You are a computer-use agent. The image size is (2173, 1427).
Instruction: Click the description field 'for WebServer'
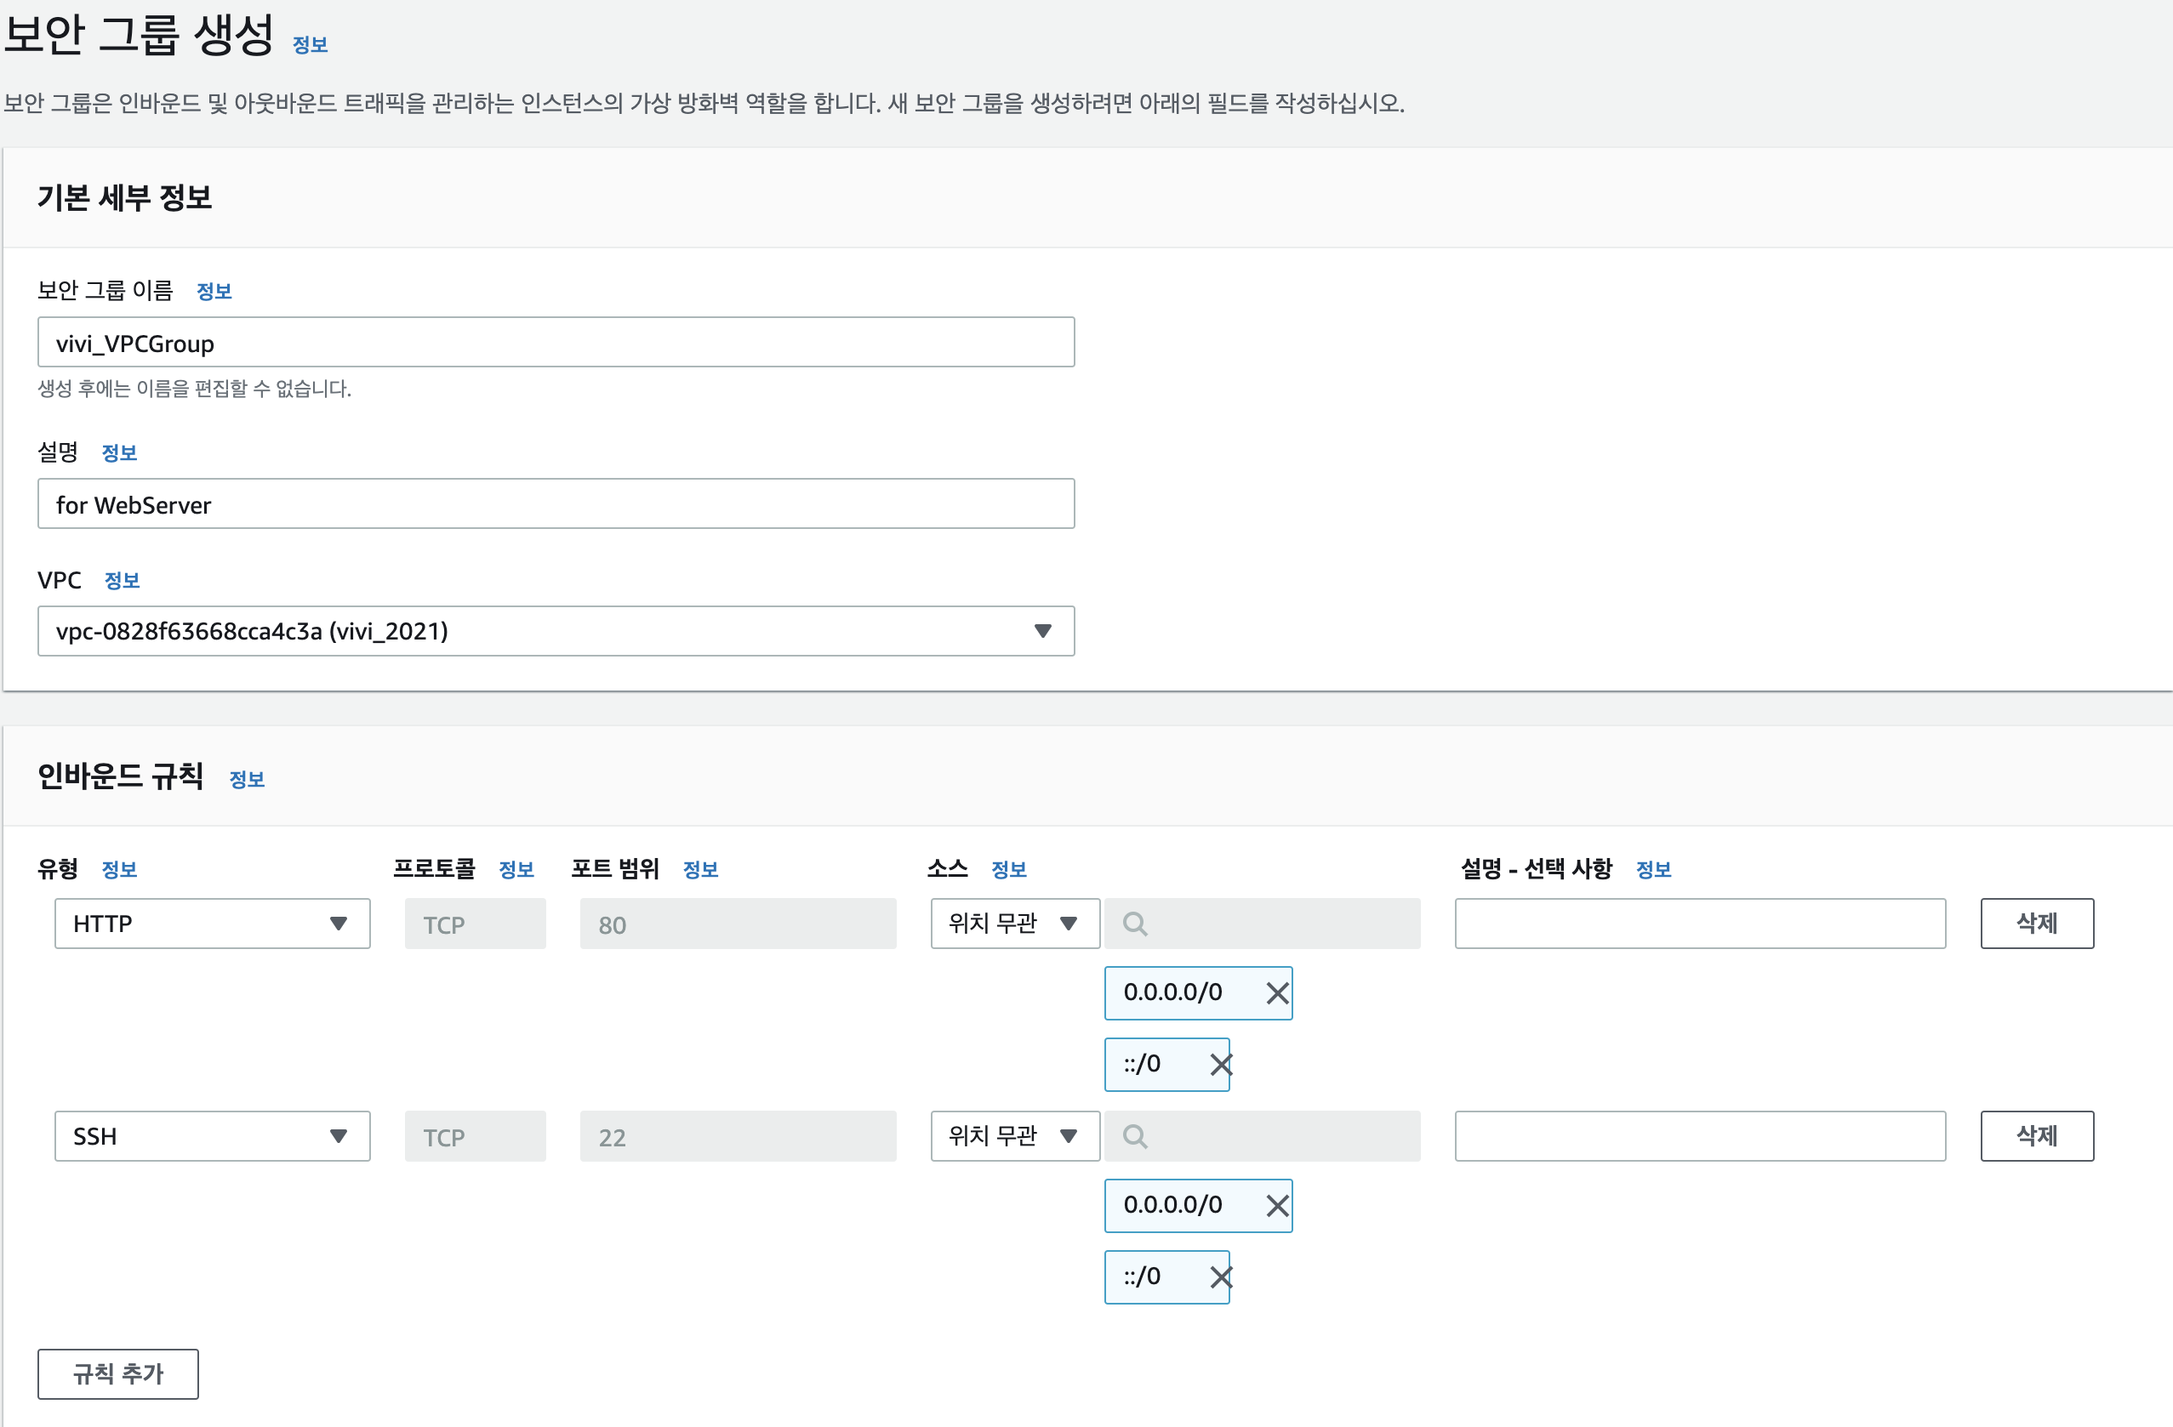coord(555,504)
